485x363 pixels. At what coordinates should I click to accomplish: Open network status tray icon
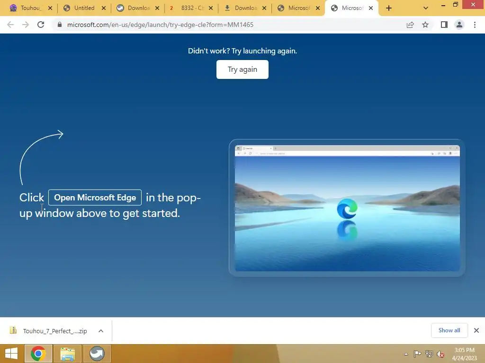point(429,354)
